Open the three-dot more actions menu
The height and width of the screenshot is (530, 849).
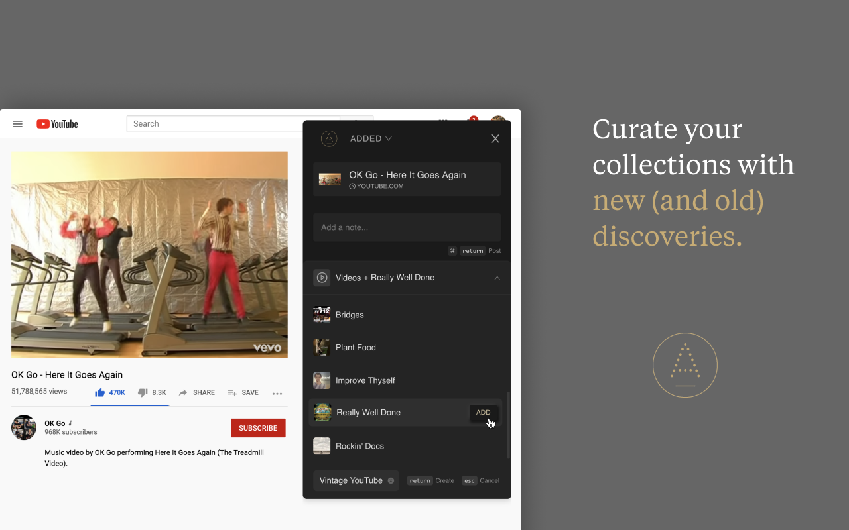277,393
